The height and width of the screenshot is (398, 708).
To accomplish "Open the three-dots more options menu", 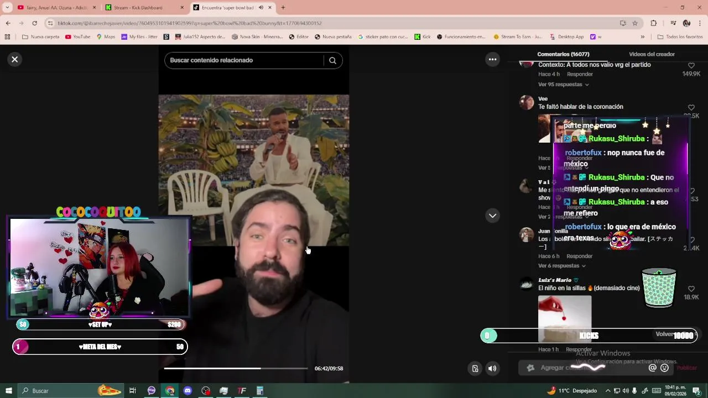I will 492,59.
